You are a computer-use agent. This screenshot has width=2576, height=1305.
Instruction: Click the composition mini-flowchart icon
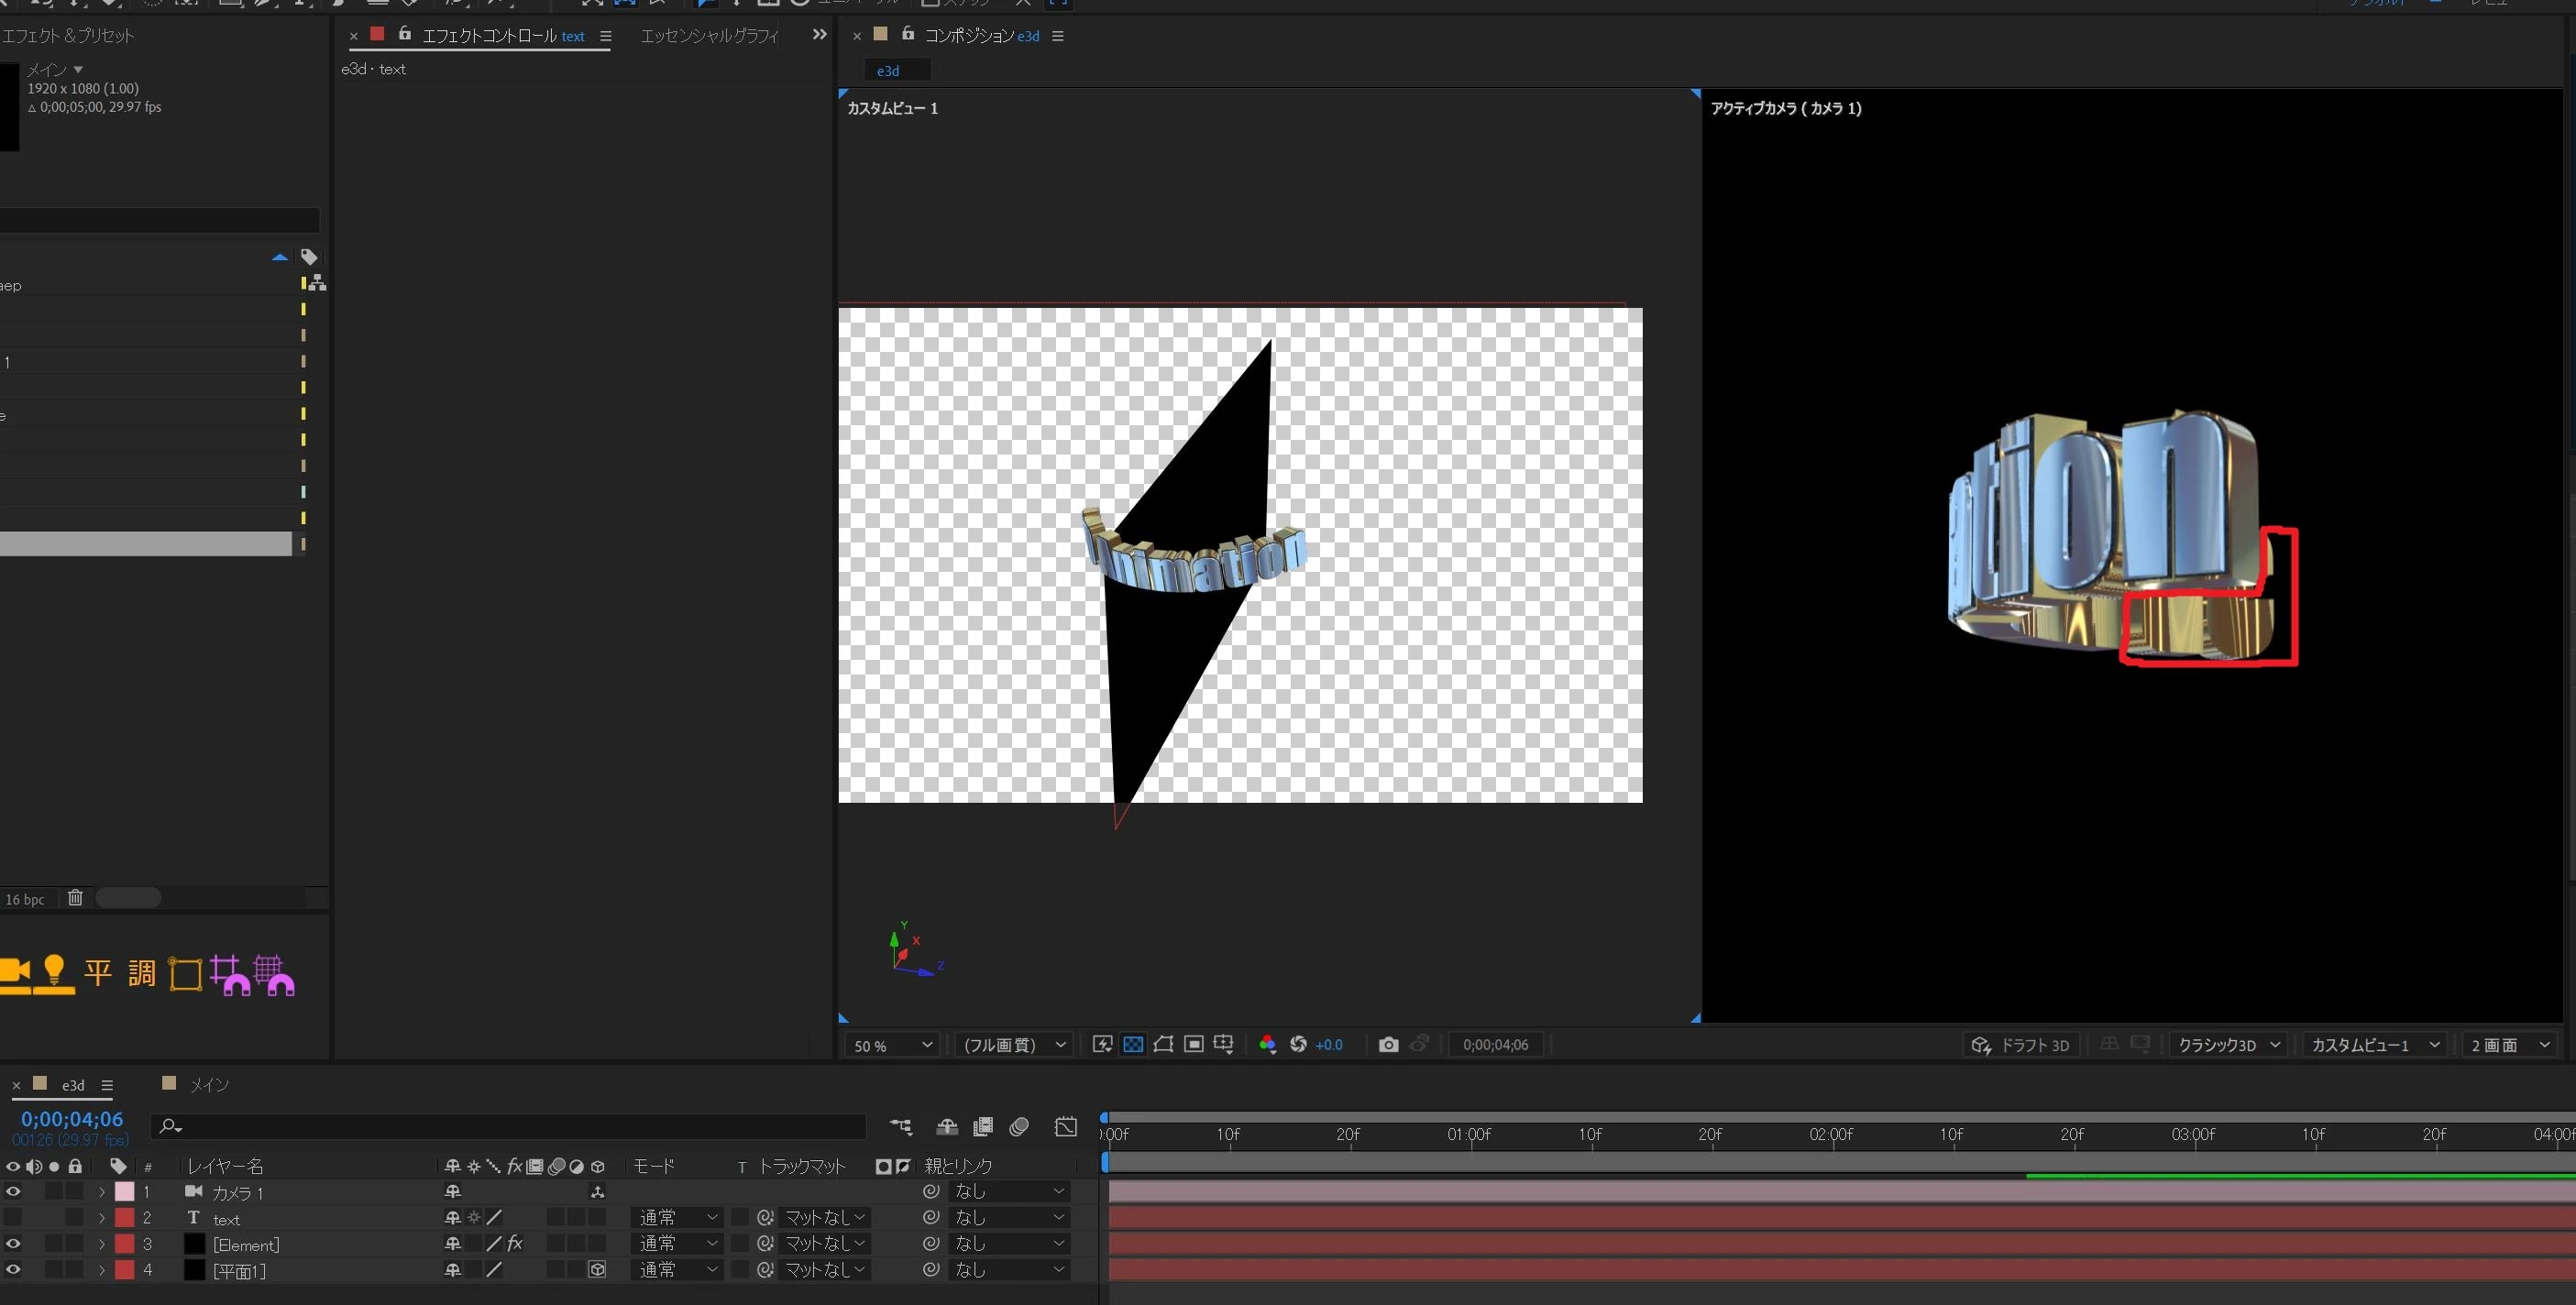click(901, 1127)
